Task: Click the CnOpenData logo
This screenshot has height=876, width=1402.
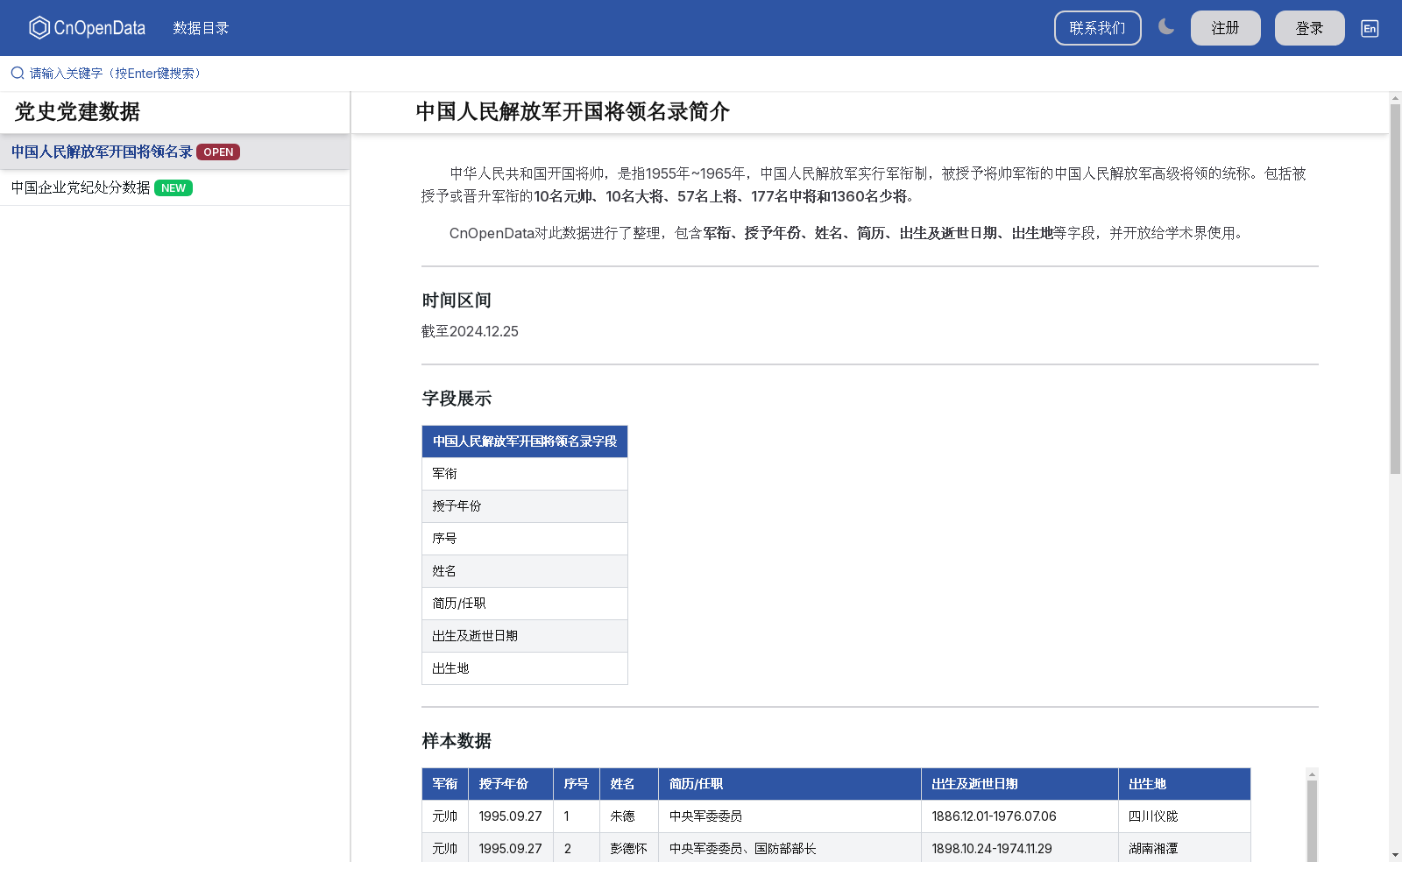Action: click(x=86, y=27)
